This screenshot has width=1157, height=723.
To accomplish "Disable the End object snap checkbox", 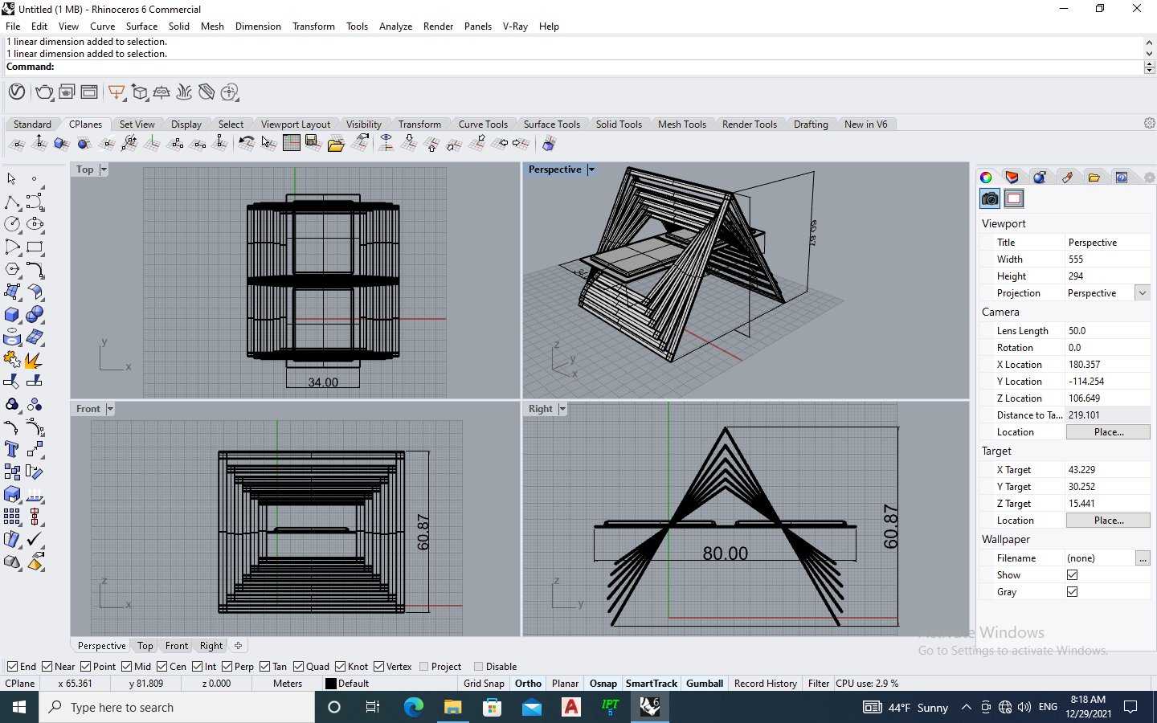I will pos(12,667).
